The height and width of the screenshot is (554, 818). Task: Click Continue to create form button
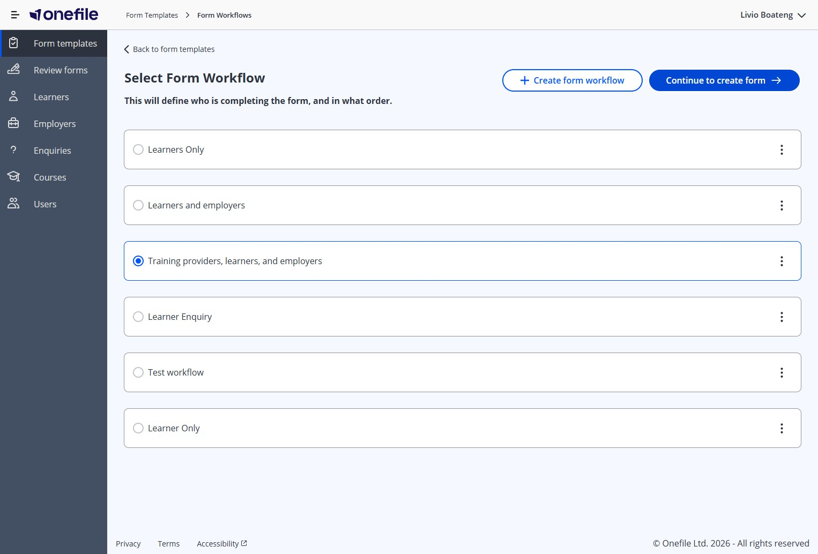724,80
